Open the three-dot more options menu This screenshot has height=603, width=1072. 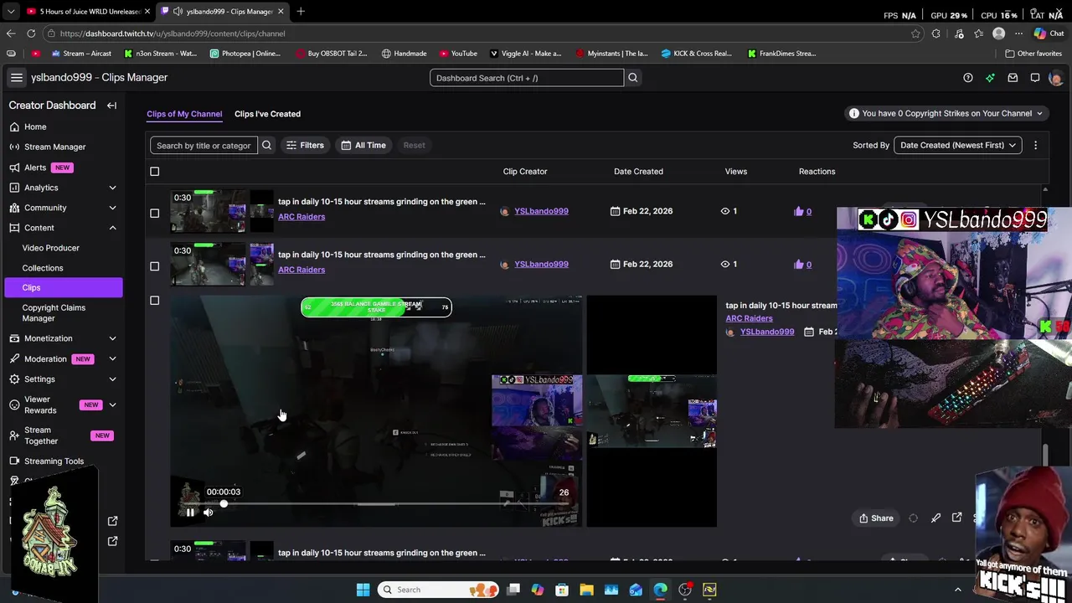[x=1035, y=145]
